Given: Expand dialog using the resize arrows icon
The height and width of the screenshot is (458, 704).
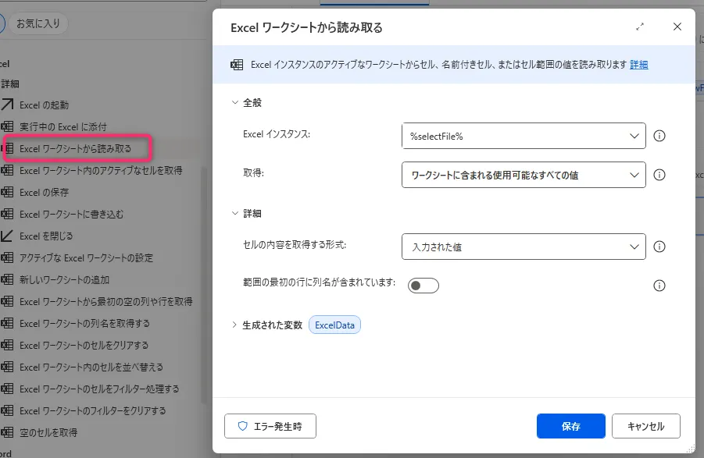Looking at the screenshot, I should click(x=640, y=27).
